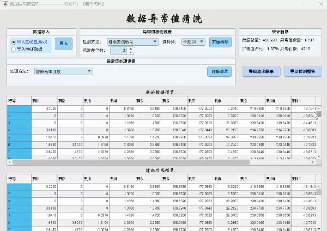Open the 检测列 column selection dropdown
Image resolution: width=327 pixels, height=231 pixels.
click(193, 41)
